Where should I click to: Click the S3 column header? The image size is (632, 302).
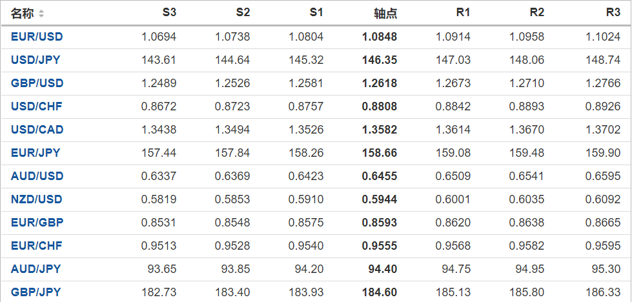pos(169,13)
